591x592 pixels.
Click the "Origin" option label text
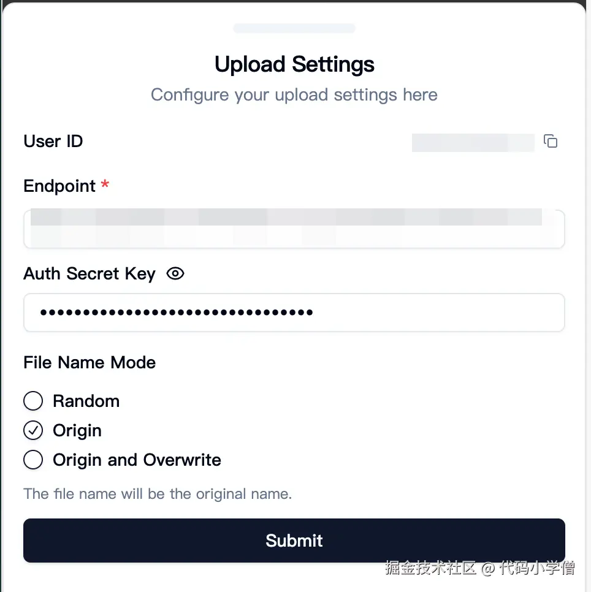(77, 431)
